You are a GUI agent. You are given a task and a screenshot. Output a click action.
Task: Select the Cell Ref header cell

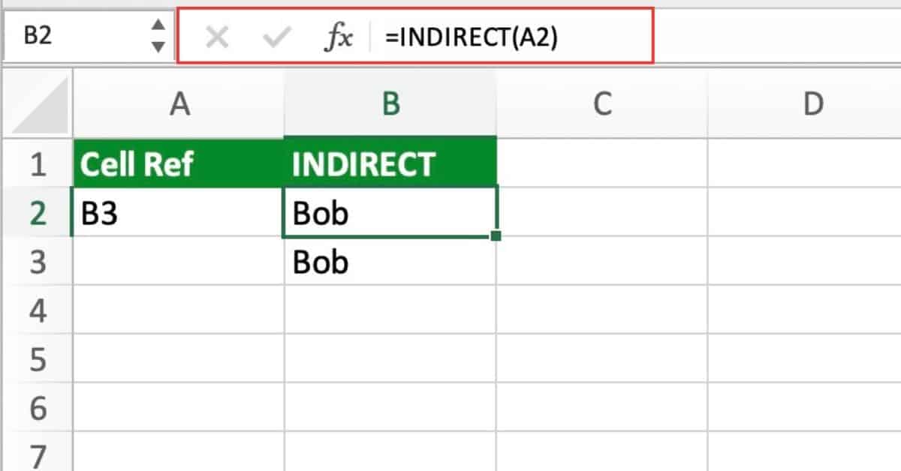(179, 162)
